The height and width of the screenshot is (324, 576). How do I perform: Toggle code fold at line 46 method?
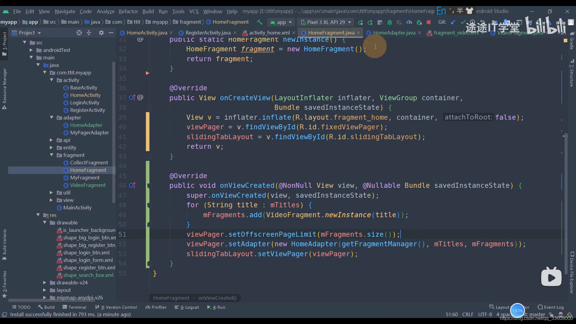click(x=149, y=186)
